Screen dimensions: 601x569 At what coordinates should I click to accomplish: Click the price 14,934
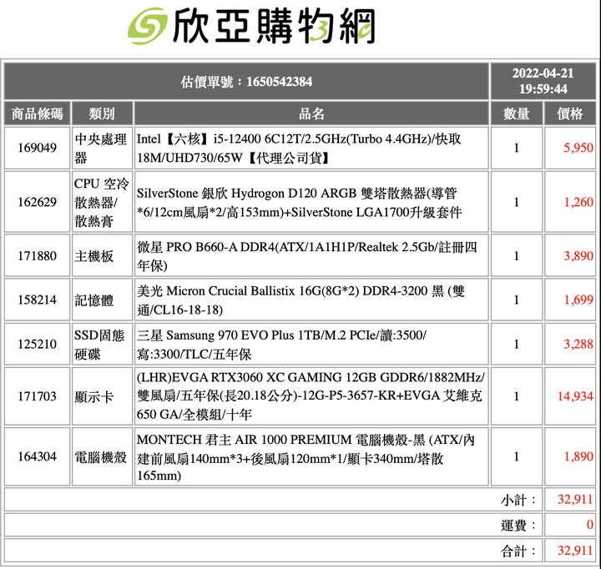pyautogui.click(x=575, y=396)
